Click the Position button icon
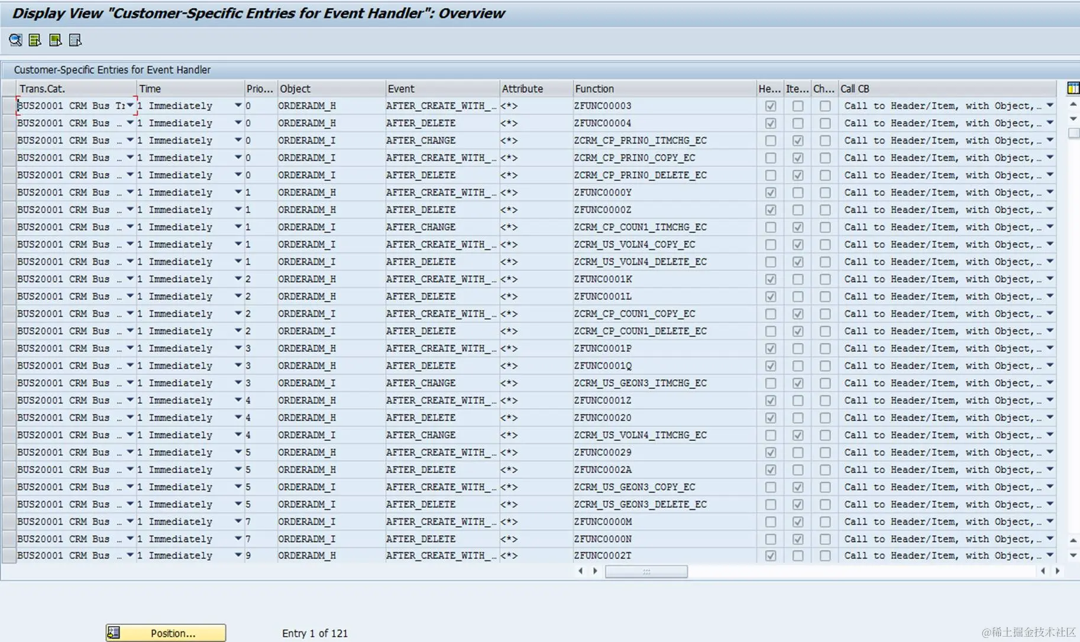The width and height of the screenshot is (1080, 642). 114,633
